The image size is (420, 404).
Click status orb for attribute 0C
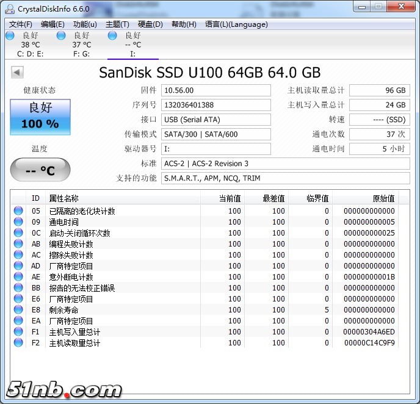tap(18, 233)
